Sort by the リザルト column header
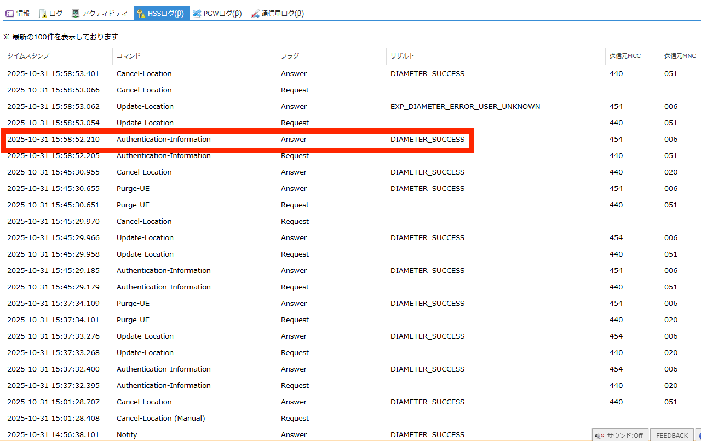The image size is (701, 441). coord(403,56)
